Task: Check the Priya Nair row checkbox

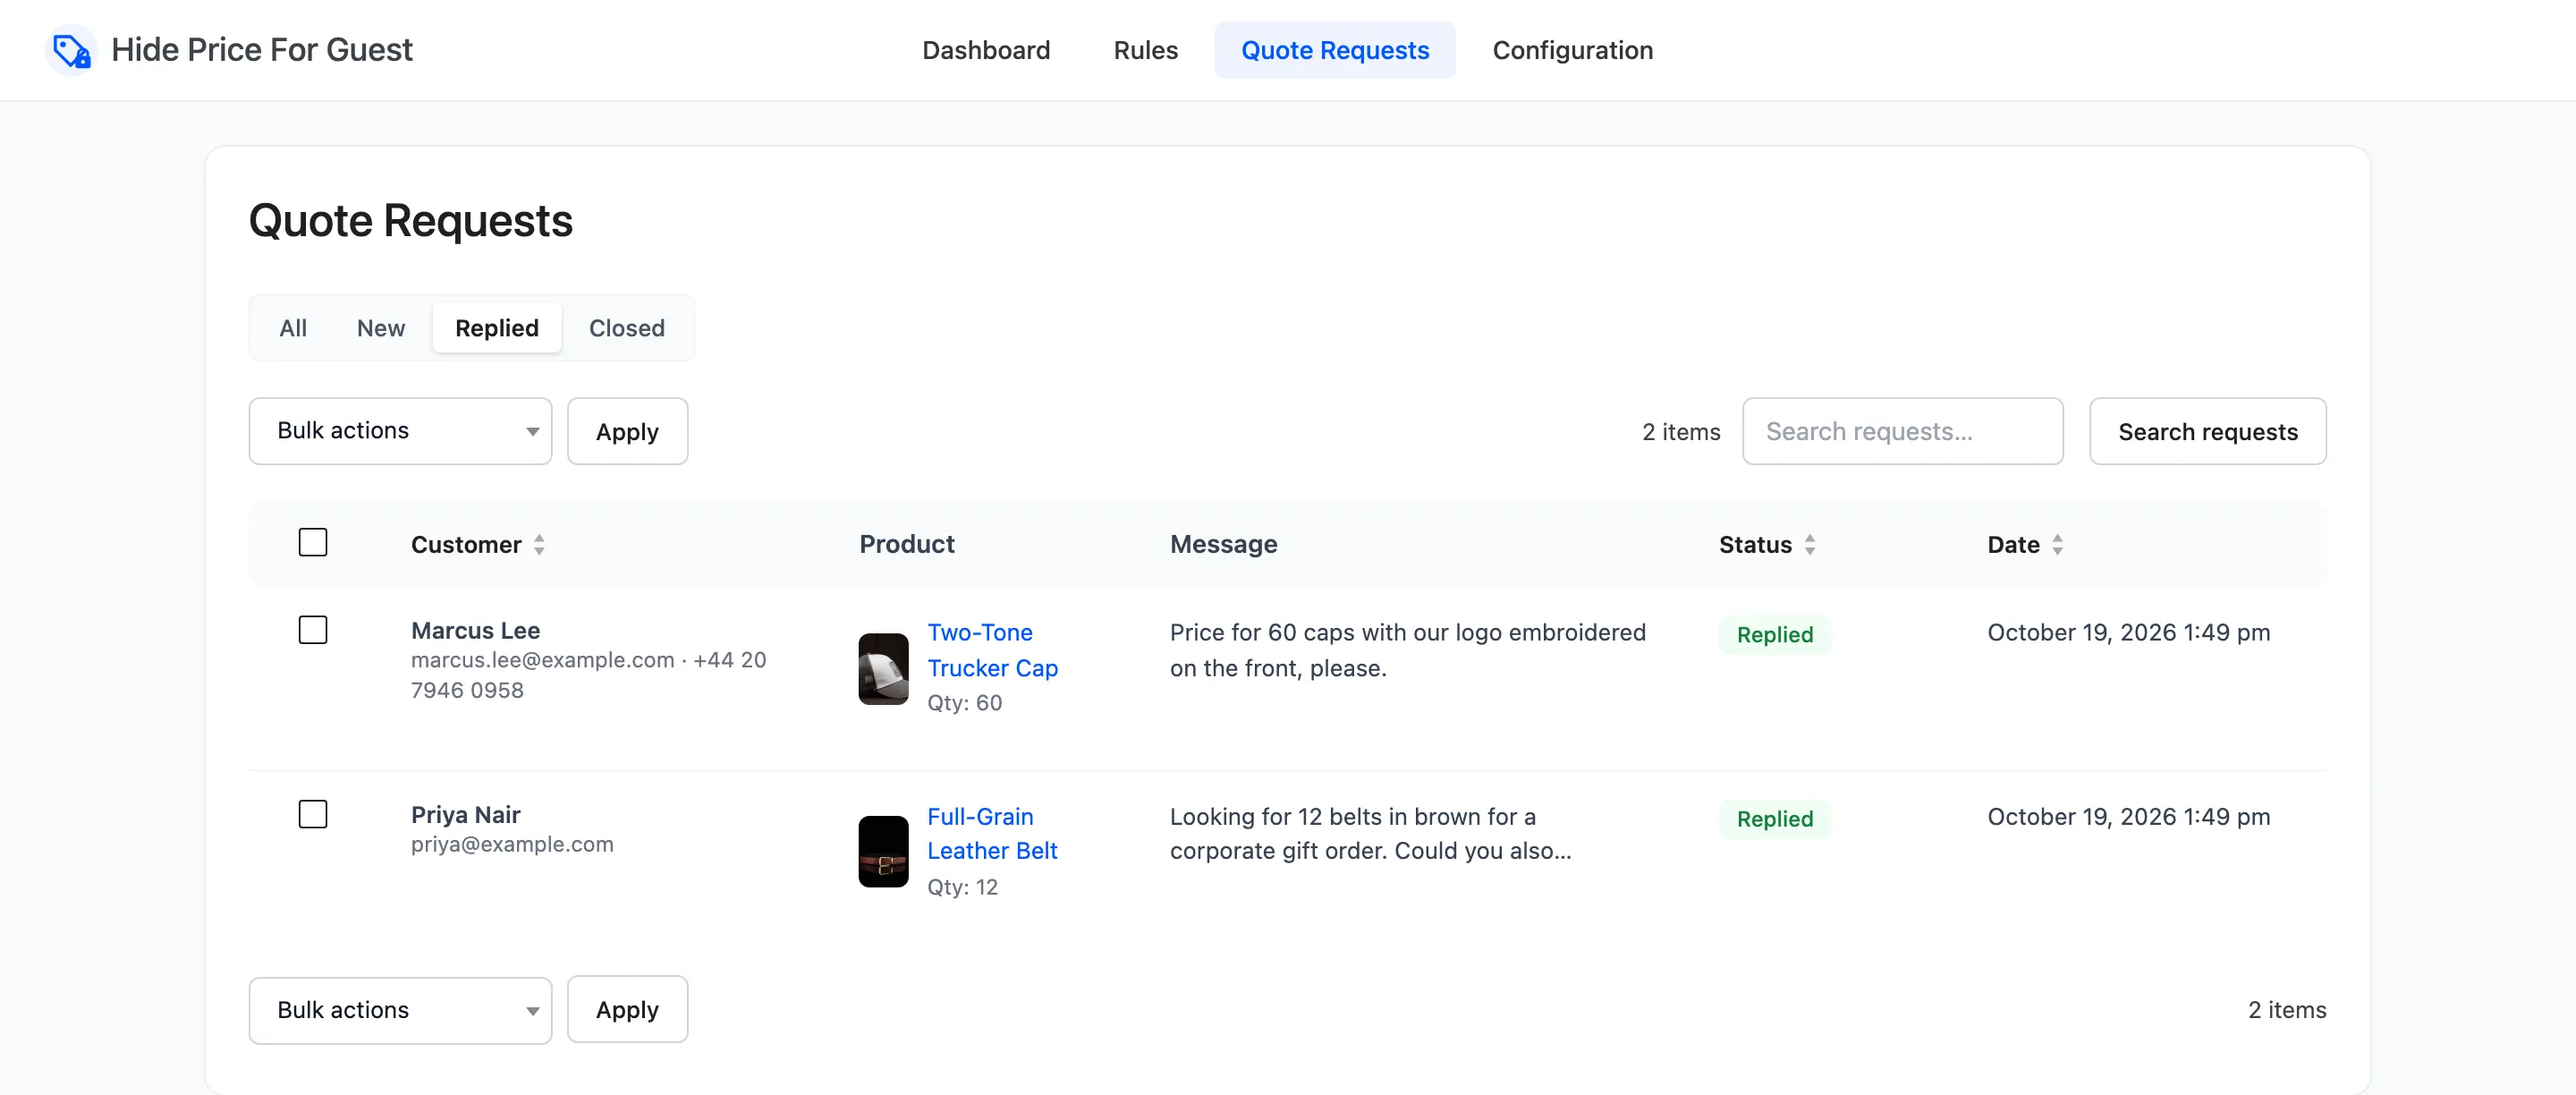Action: click(x=313, y=814)
